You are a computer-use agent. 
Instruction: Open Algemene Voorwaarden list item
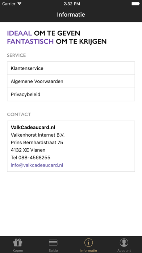(x=71, y=81)
